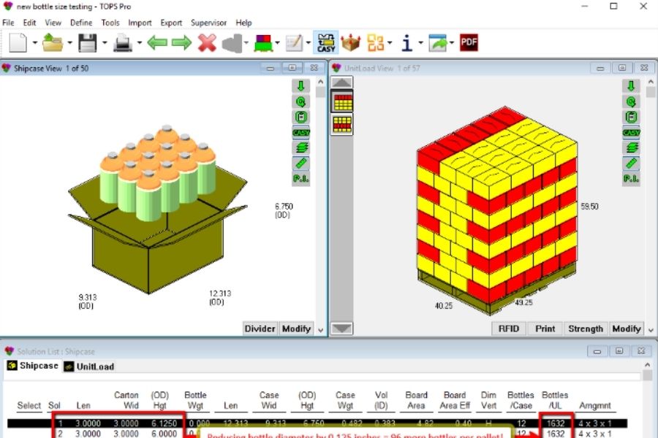Screen dimensions: 658x438
Task: Click P.I. icon in Shipcase View
Action: (300, 179)
